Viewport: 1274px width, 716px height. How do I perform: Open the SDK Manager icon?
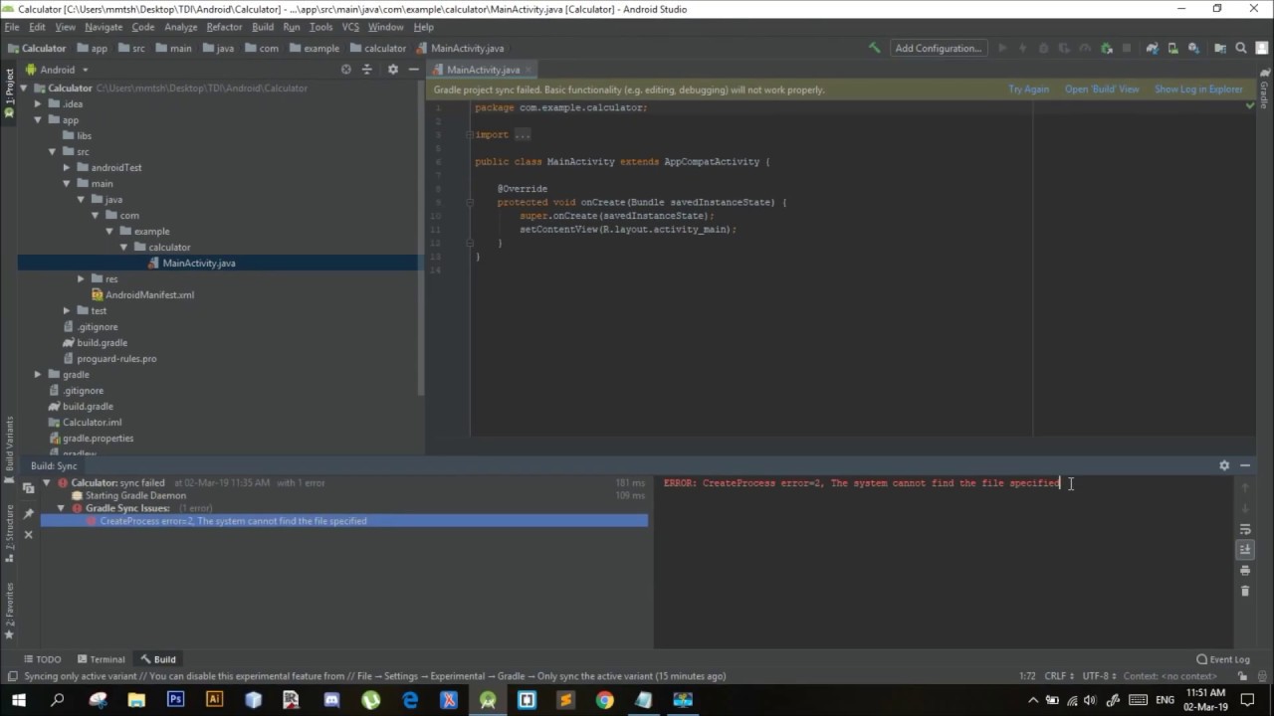click(x=1193, y=48)
